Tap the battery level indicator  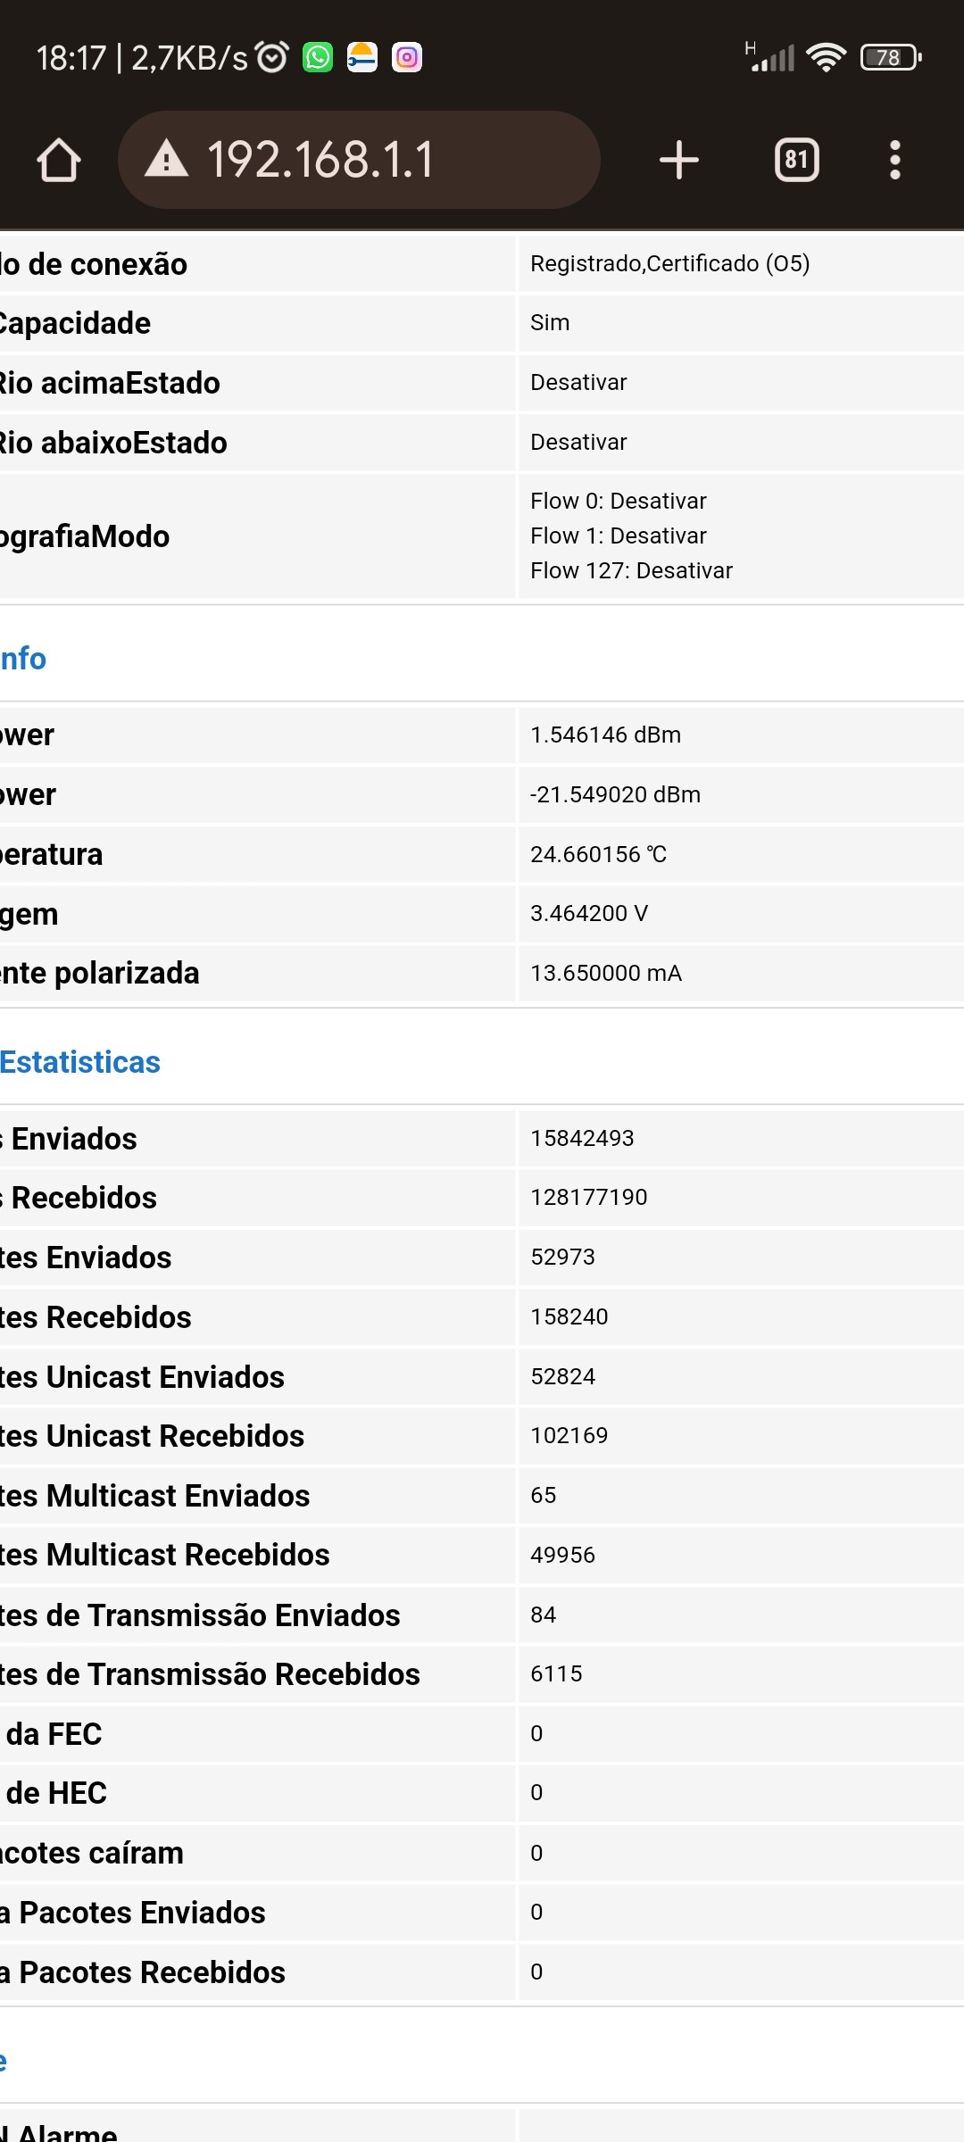(x=890, y=58)
